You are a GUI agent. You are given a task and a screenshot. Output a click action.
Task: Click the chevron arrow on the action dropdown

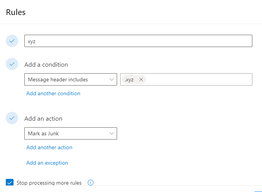(112, 133)
